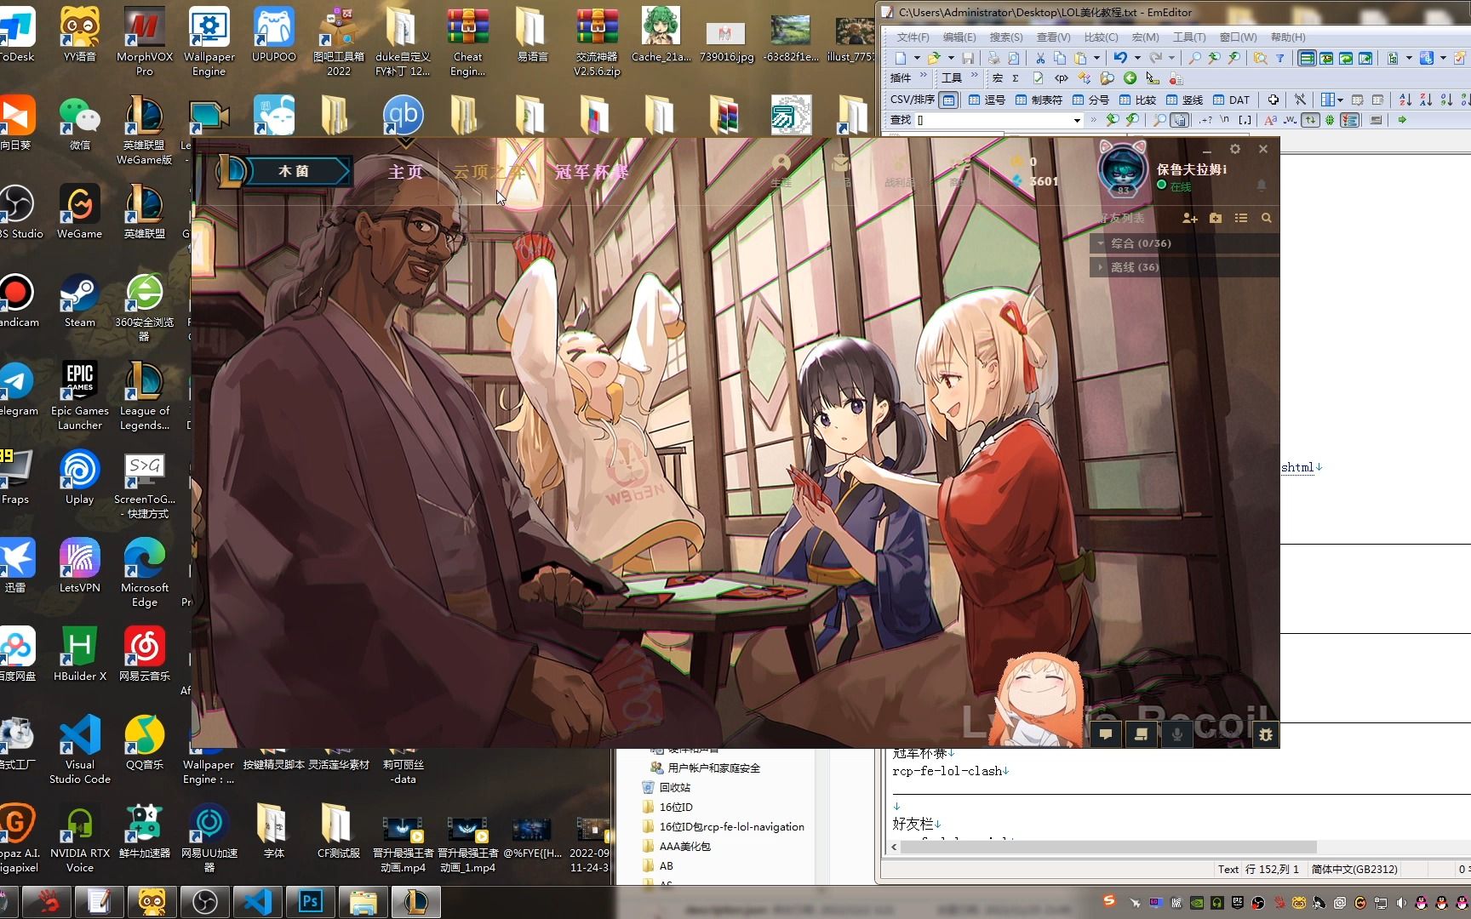Click the bug report icon in LoL client
The image size is (1471, 919).
[x=1266, y=734]
